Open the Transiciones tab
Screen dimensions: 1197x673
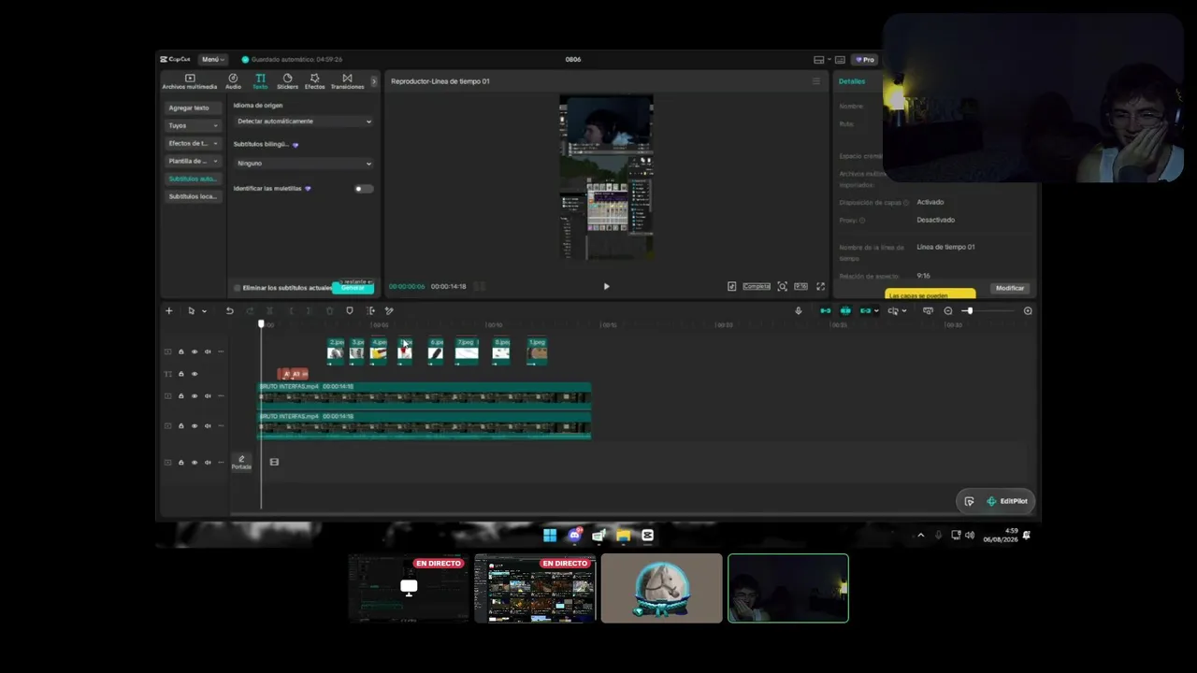tap(347, 81)
